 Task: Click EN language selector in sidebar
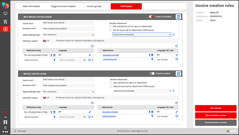click(x=5, y=117)
